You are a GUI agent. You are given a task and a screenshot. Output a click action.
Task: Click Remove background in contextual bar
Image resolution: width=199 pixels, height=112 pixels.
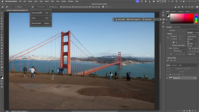point(134,19)
